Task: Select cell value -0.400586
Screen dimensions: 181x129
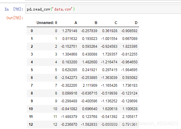Action: (x=89, y=101)
